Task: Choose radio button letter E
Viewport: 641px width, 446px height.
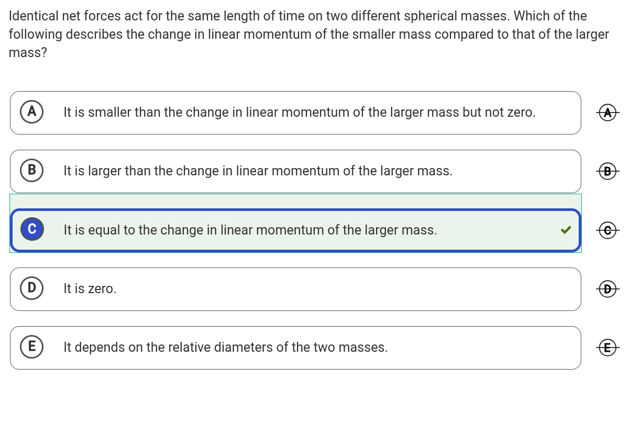Action: click(32, 347)
